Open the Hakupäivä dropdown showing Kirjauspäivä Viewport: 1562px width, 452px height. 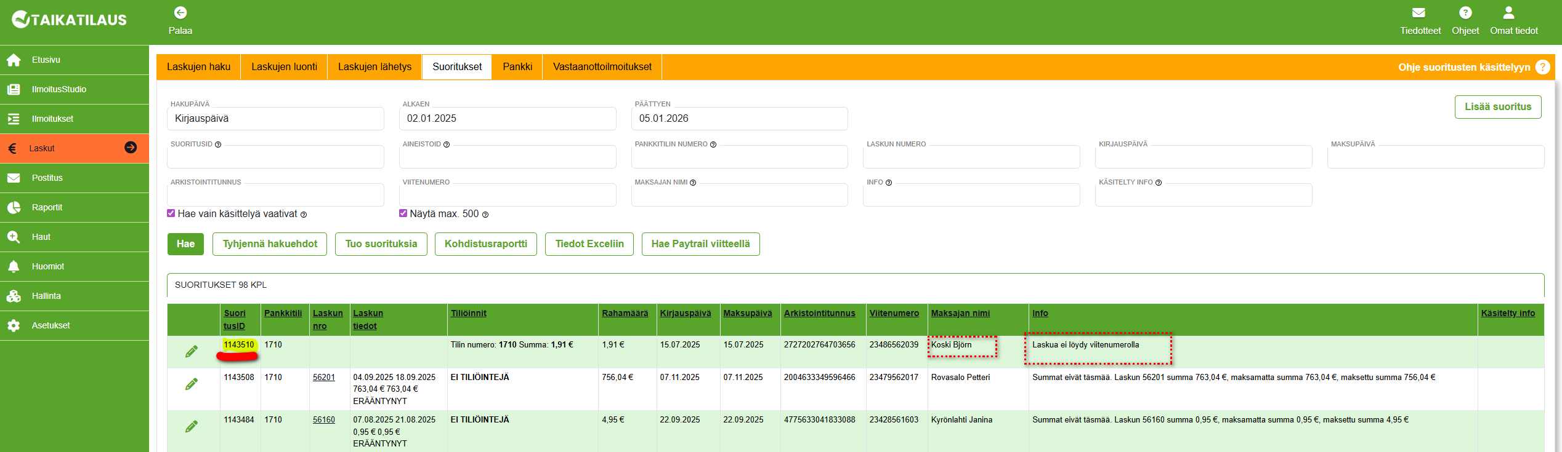coord(275,119)
